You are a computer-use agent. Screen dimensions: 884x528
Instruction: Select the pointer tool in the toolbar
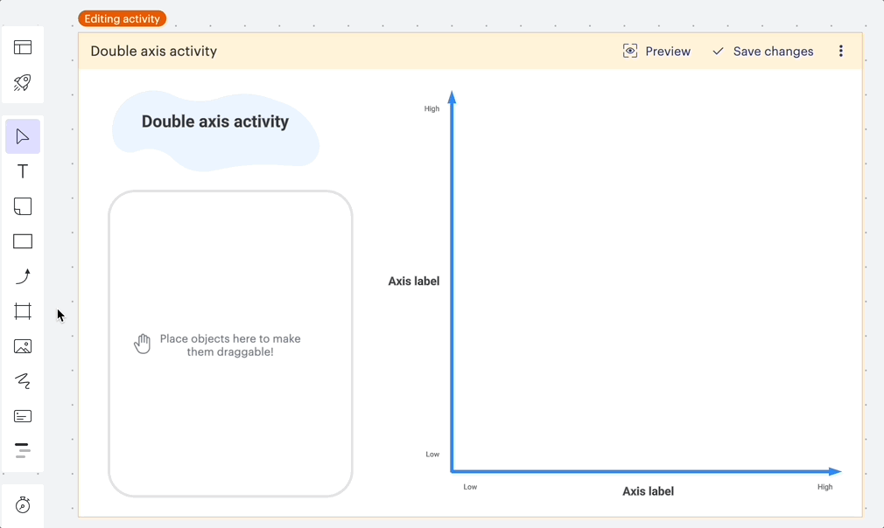[x=22, y=135]
